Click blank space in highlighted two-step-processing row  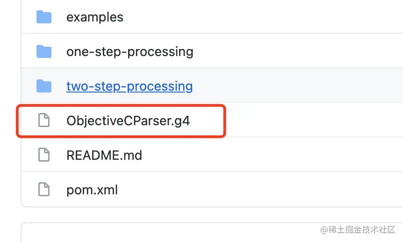304,86
